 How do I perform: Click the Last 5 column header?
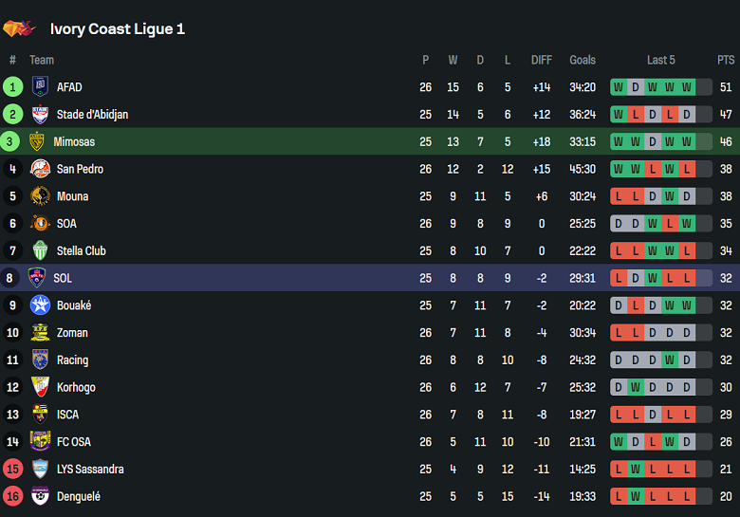[661, 60]
